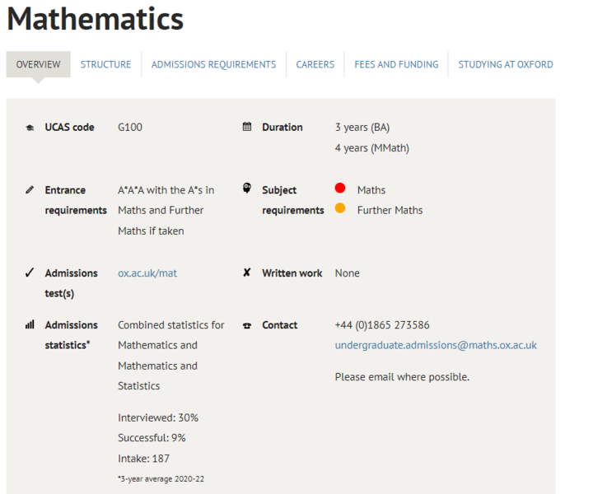
Task: Select the Overview tab
Action: (38, 64)
